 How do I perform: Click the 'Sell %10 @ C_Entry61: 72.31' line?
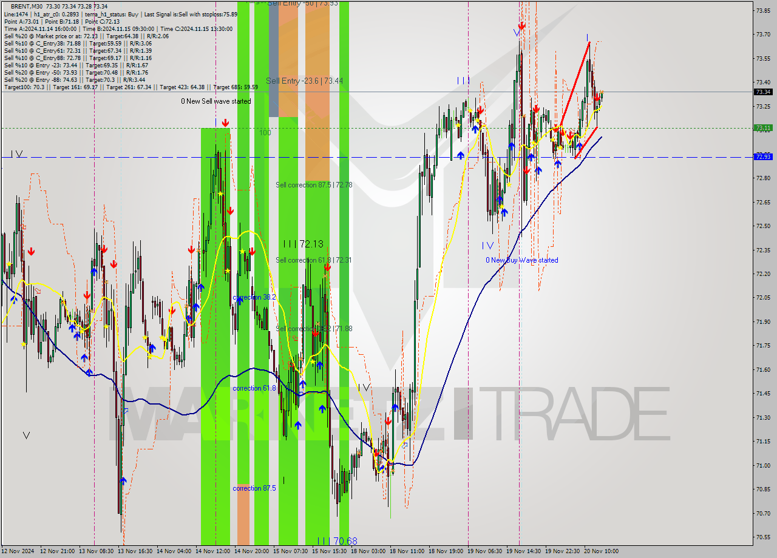tap(78, 50)
